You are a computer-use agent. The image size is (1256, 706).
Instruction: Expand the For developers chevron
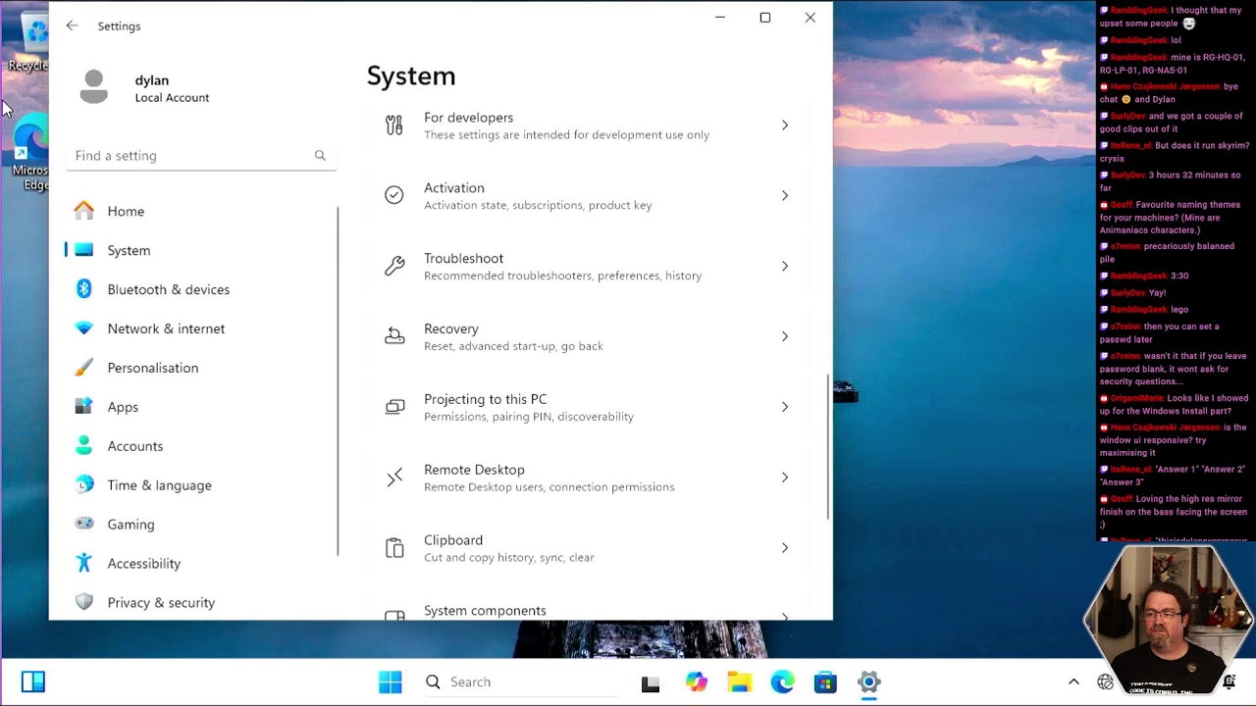tap(785, 126)
